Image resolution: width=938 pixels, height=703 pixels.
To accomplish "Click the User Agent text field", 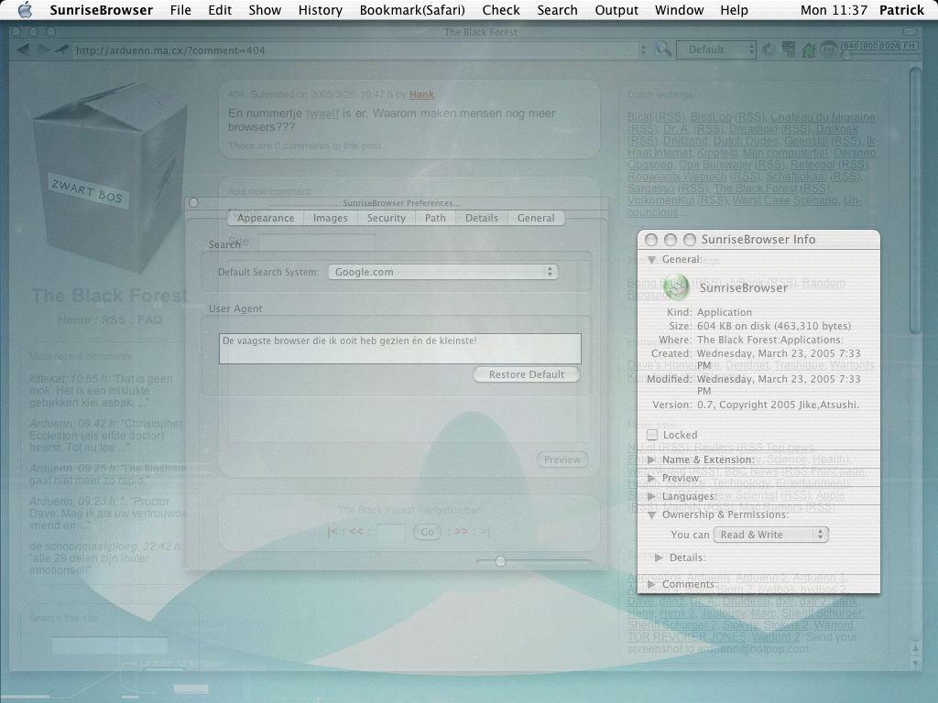I will tap(400, 349).
